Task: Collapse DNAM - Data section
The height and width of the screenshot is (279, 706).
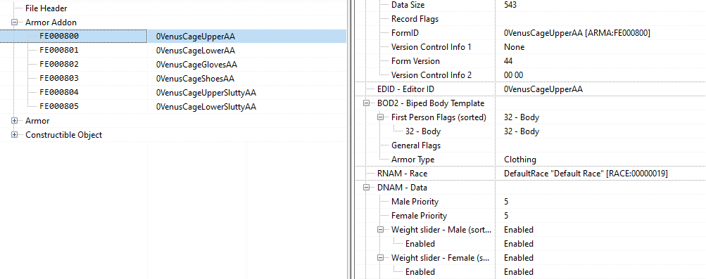Action: (x=367, y=188)
